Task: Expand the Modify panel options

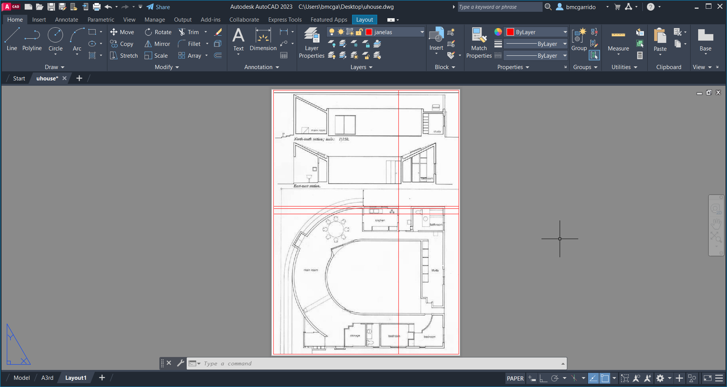Action: 167,67
